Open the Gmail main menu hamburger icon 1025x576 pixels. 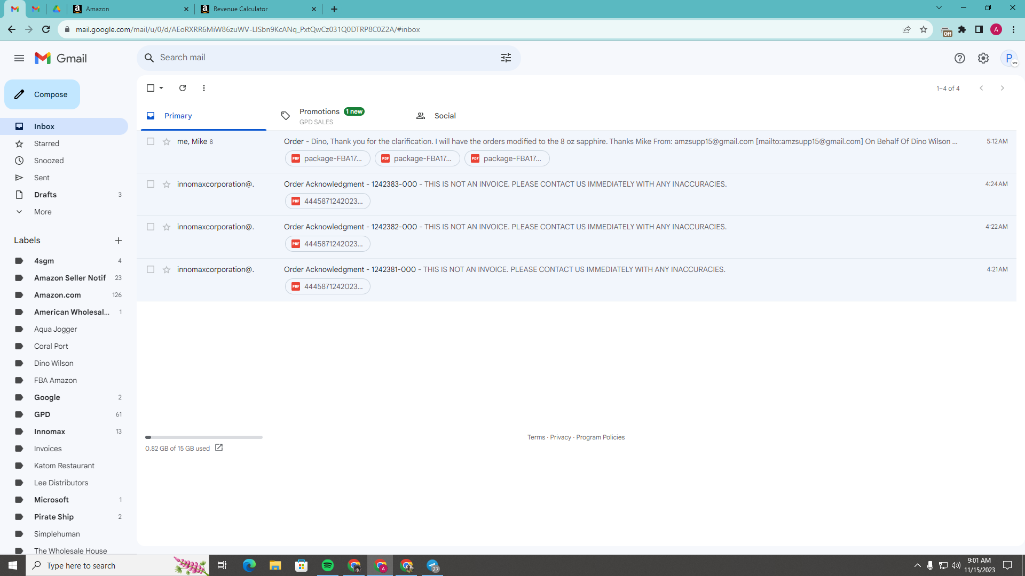coord(19,58)
